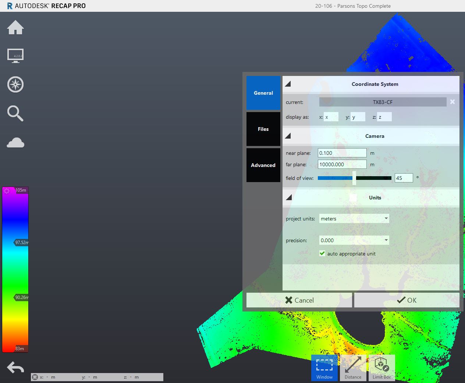This screenshot has height=383, width=465.
Task: Select the search tool in sidebar
Action: pyautogui.click(x=15, y=114)
